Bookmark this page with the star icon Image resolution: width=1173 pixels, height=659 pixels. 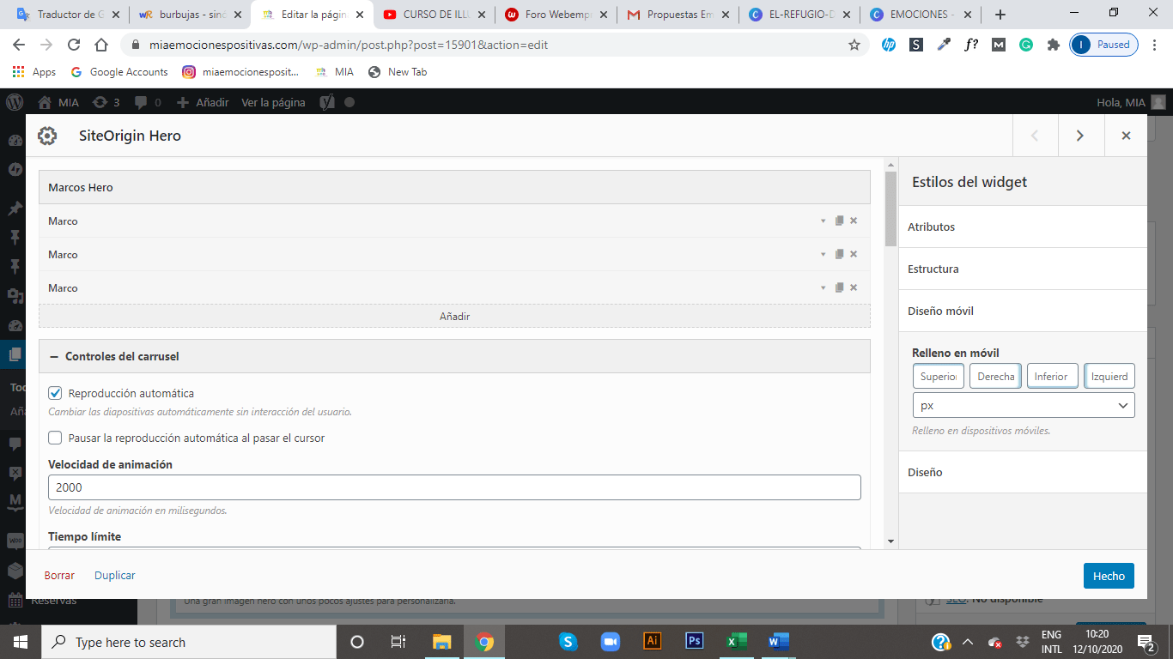(854, 45)
